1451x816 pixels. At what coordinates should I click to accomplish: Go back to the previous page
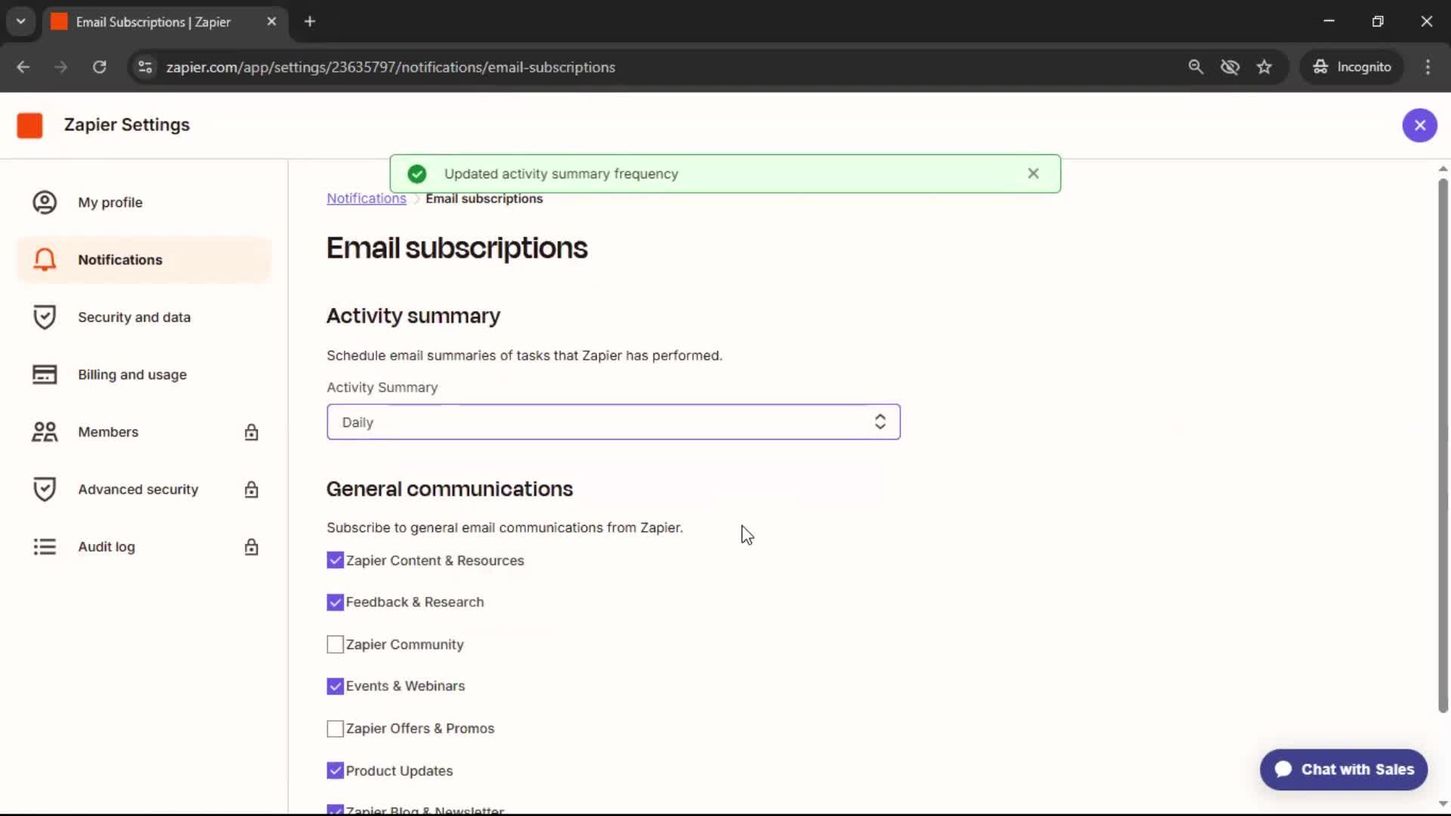coord(23,67)
